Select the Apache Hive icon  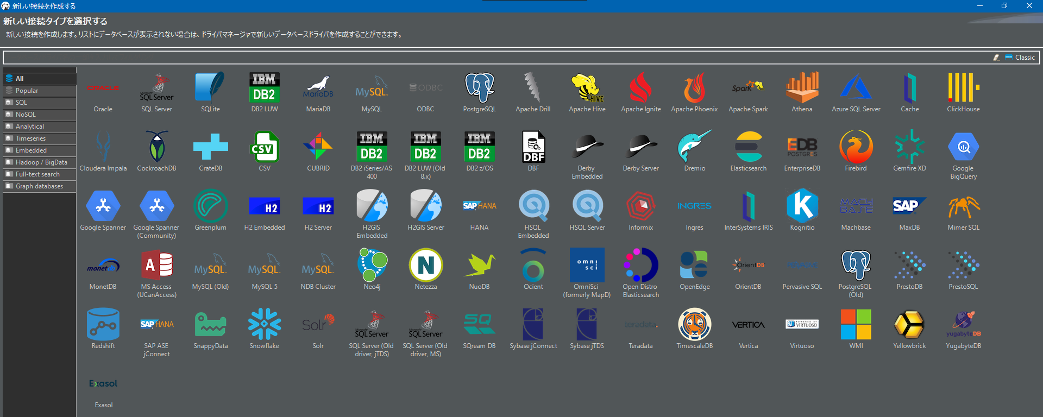point(587,88)
